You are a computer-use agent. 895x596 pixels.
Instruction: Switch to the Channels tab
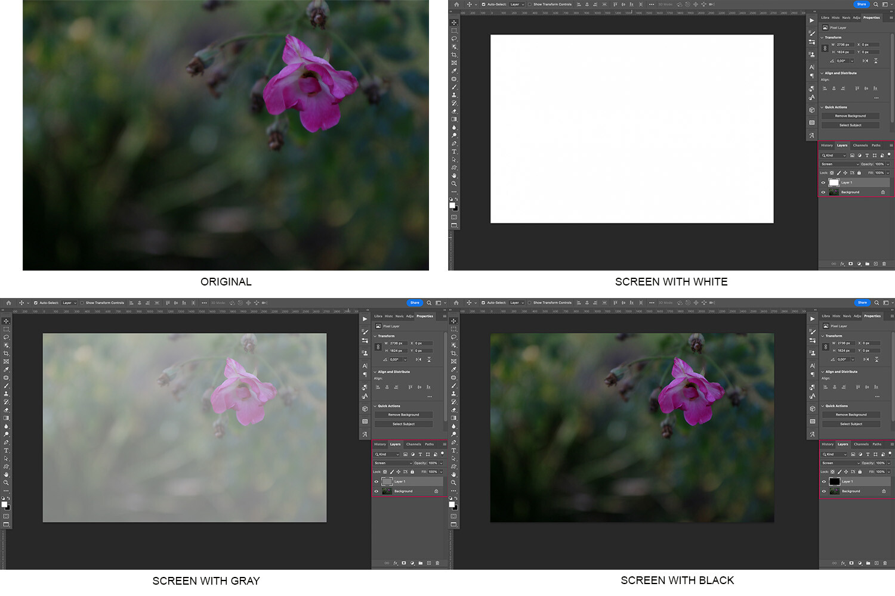tap(860, 145)
